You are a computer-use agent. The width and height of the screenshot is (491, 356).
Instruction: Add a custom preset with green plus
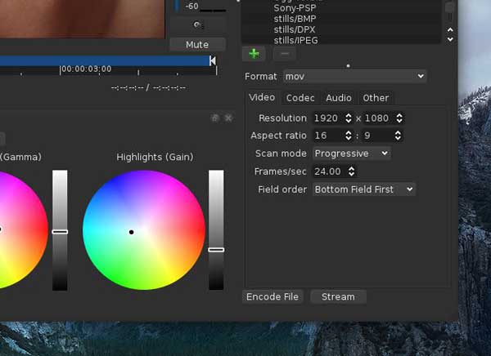coord(254,54)
